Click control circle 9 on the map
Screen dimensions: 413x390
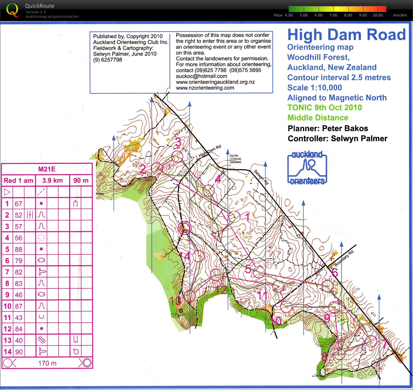click(334, 307)
